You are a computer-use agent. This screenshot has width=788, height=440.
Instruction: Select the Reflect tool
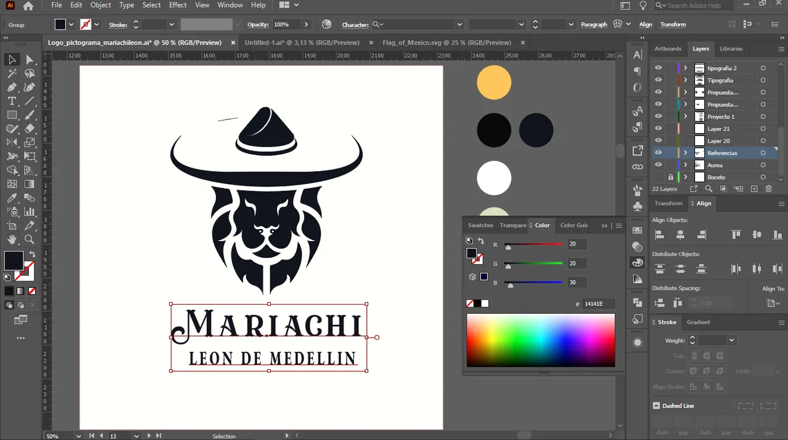12,143
